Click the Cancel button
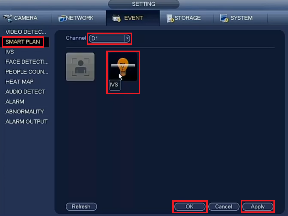 (x=224, y=207)
